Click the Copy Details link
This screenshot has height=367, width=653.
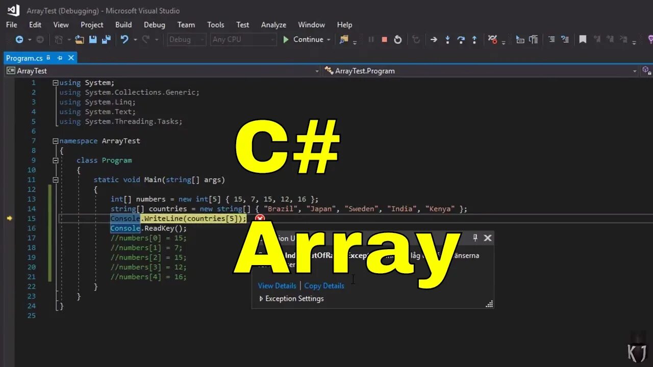[324, 285]
